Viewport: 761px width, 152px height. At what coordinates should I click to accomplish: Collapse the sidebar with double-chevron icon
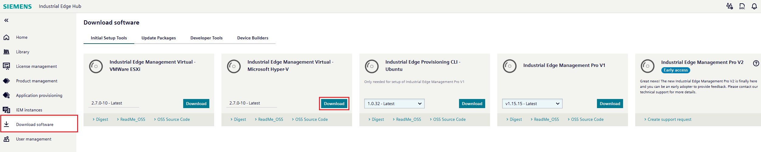(x=6, y=20)
